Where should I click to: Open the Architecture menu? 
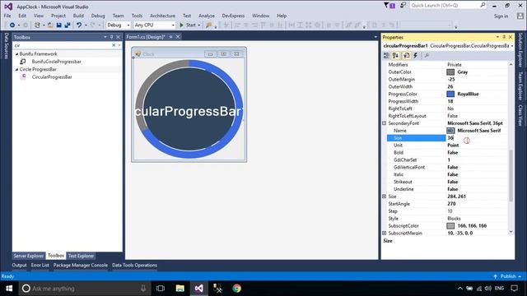pyautogui.click(x=163, y=16)
